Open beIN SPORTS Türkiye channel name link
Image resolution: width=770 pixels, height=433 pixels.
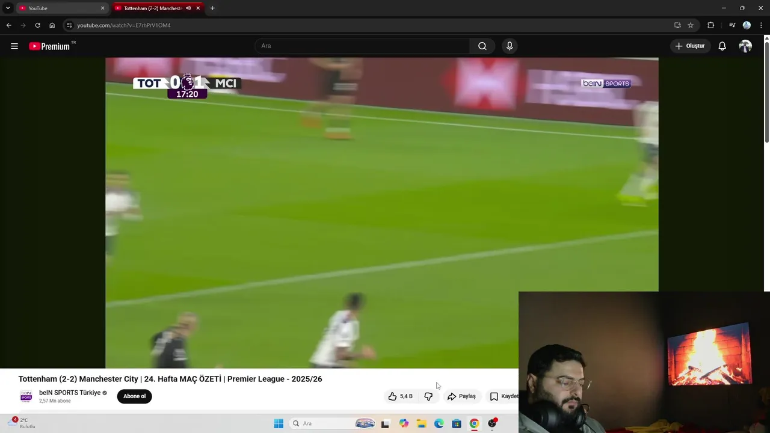coord(70,393)
